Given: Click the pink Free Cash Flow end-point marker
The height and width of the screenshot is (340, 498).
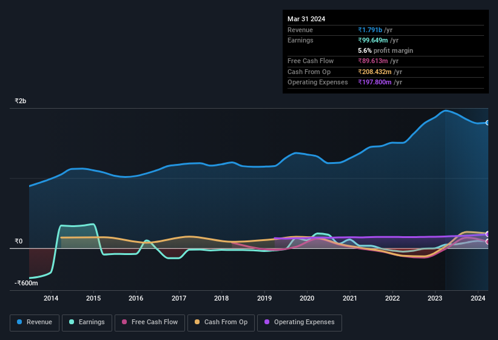Looking at the screenshot, I should [x=488, y=242].
